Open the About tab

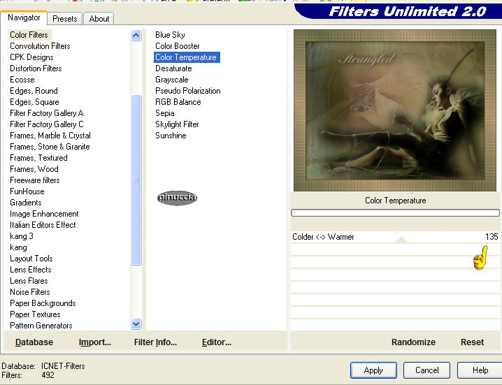(x=99, y=19)
